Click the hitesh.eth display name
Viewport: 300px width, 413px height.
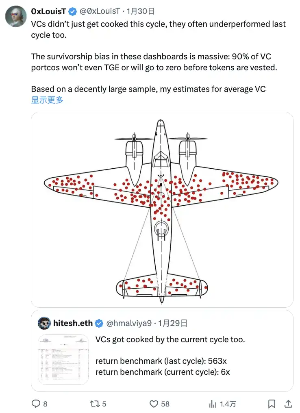click(x=73, y=323)
